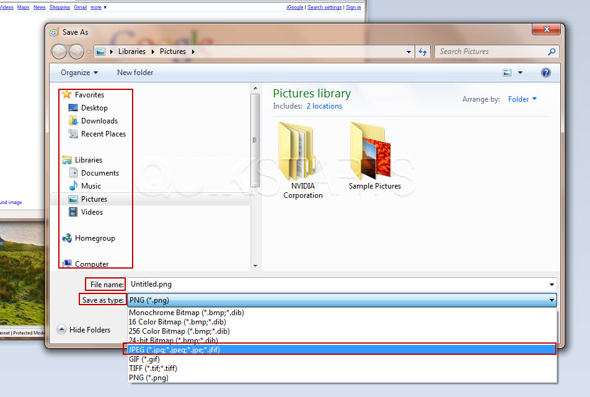Expand the address bar history dropdown
The width and height of the screenshot is (590, 397).
pos(408,52)
